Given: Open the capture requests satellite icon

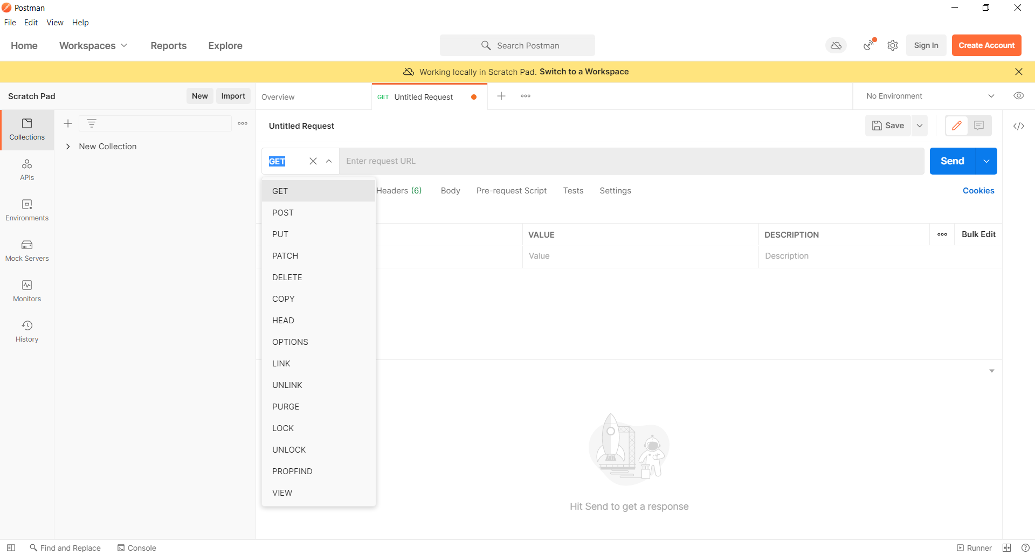Looking at the screenshot, I should 869,45.
